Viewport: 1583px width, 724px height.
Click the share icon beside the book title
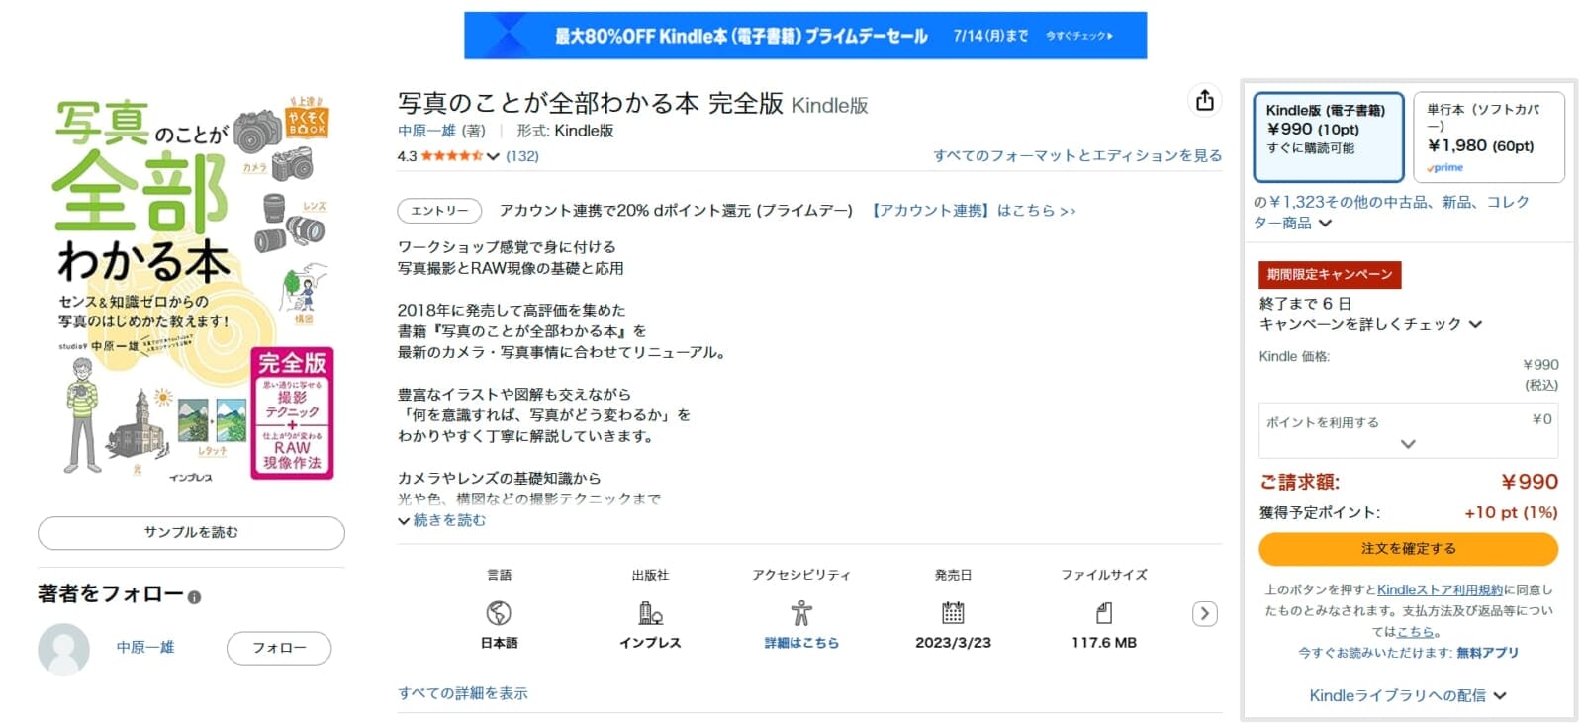(1204, 100)
